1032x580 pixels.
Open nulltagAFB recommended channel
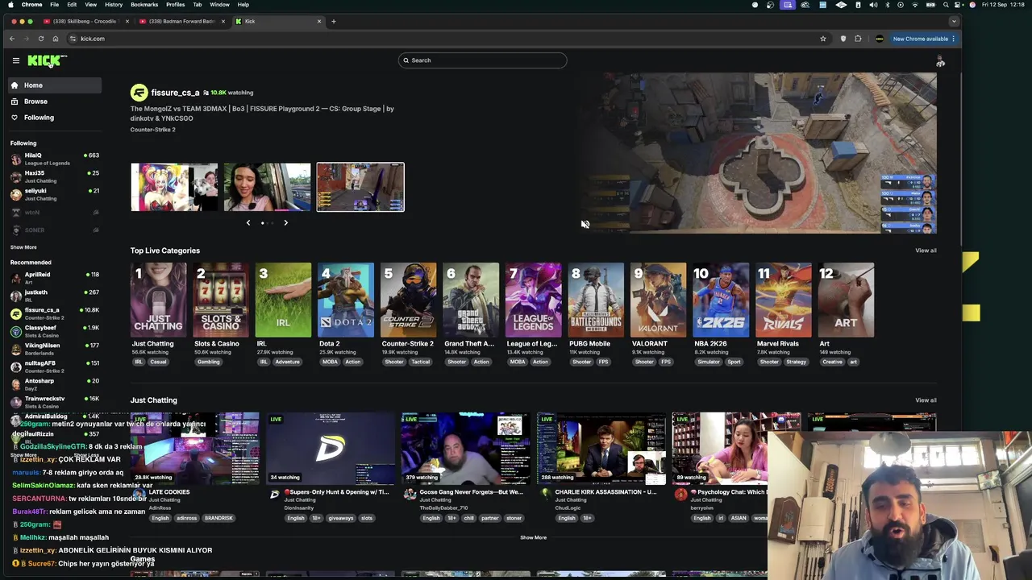(55, 367)
